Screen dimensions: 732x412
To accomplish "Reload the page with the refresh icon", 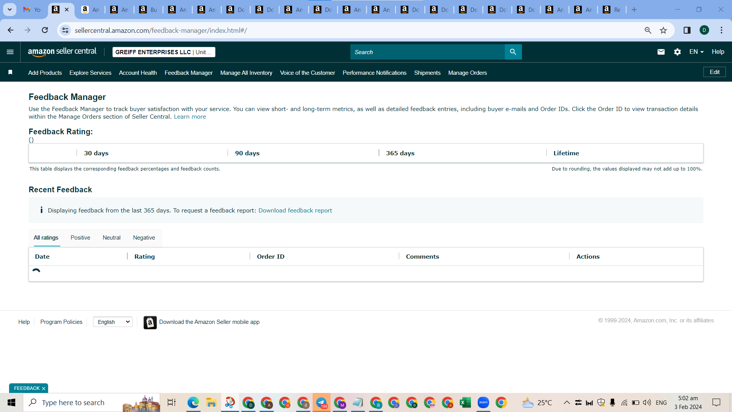I will (x=45, y=30).
